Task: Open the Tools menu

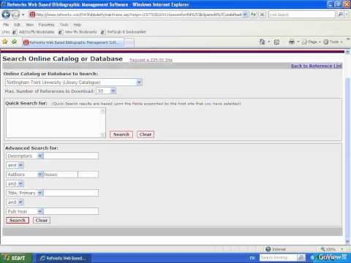Action: click(64, 25)
